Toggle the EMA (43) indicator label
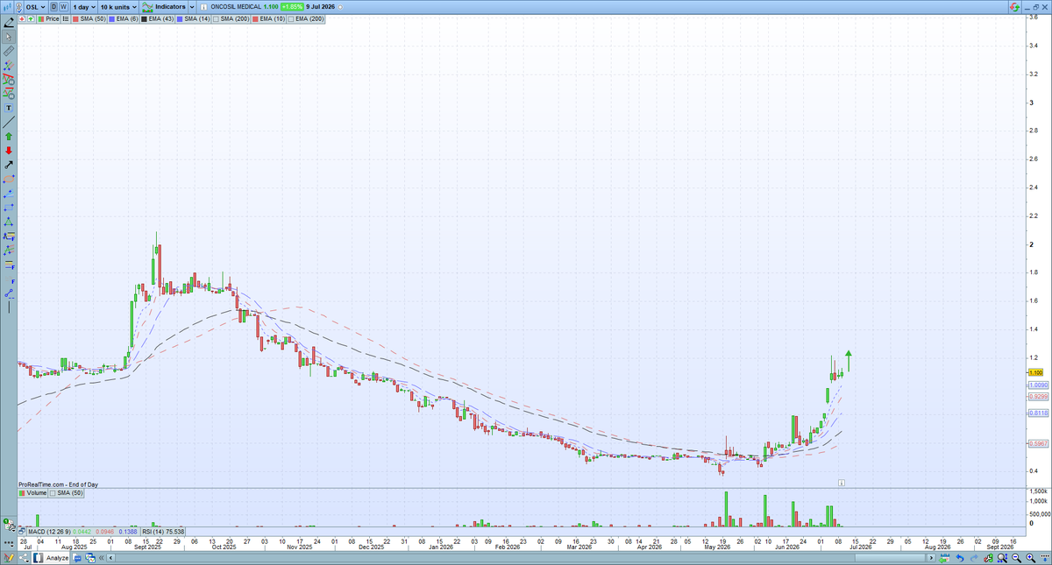This screenshot has height=565, width=1052. tap(157, 18)
